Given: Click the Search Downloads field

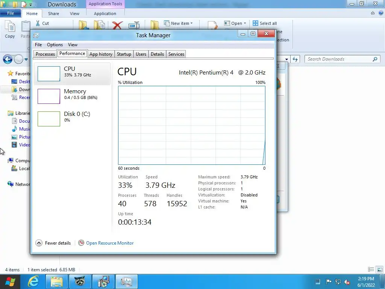Looking at the screenshot, I should coord(342,59).
